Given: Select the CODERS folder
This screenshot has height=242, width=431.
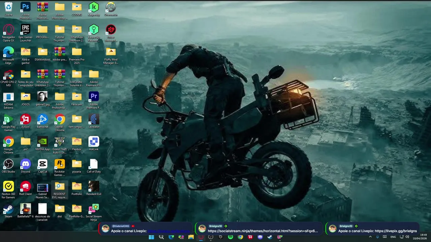Looking at the screenshot, I should click(77, 9).
